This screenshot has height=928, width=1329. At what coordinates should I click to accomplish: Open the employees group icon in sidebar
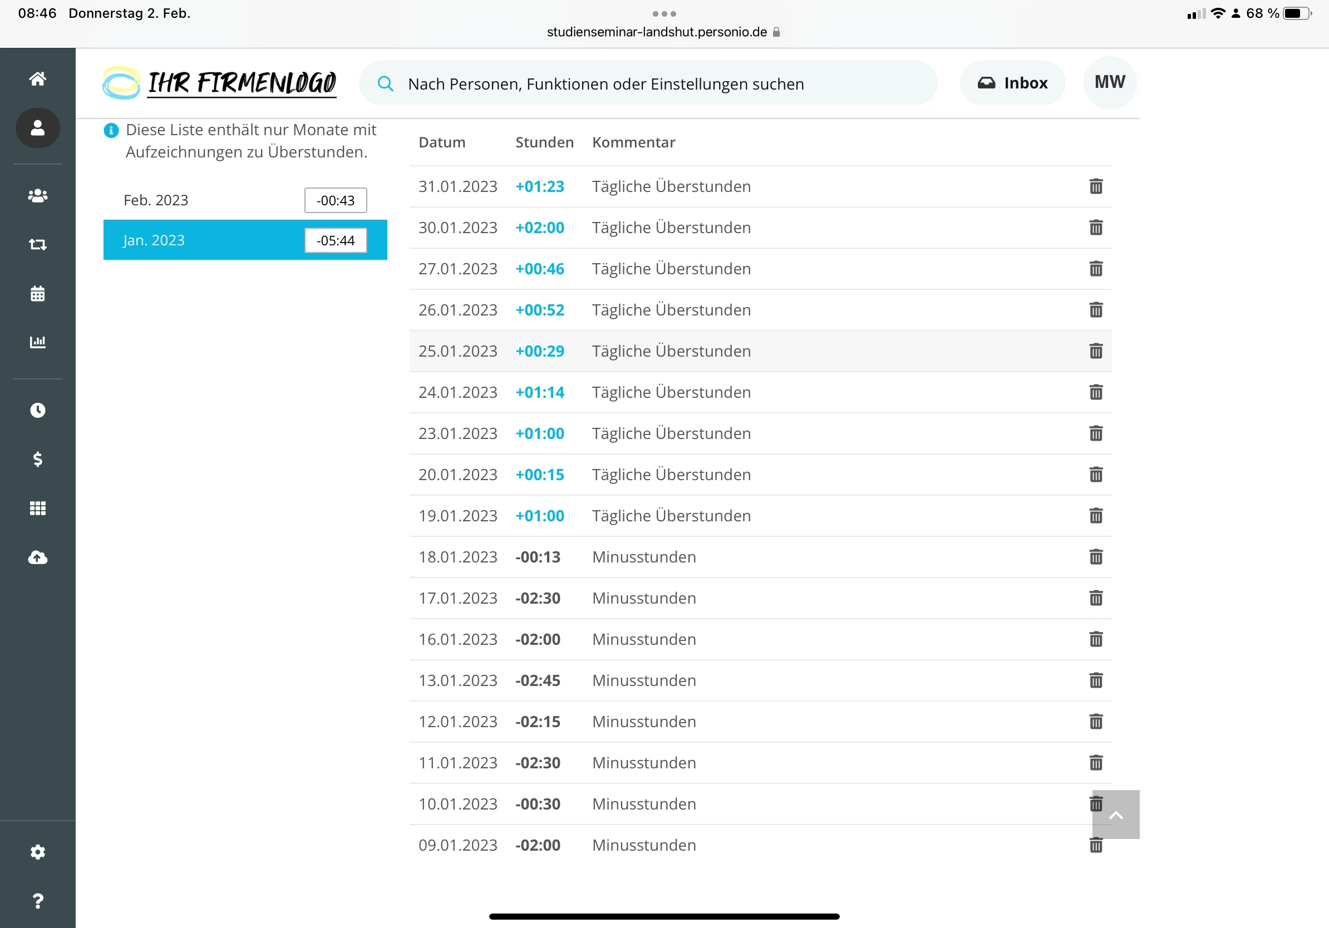(38, 195)
